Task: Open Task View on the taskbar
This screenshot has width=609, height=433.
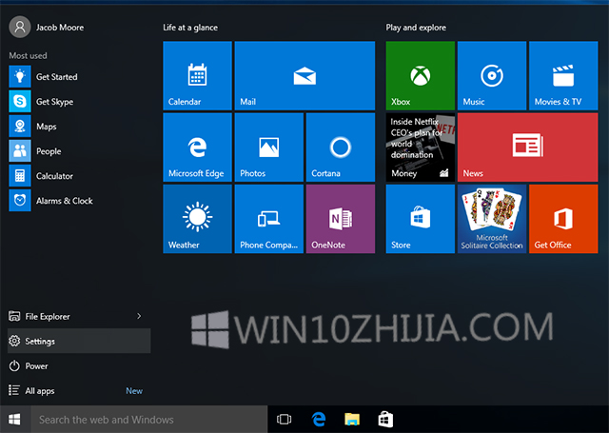Action: 284,420
